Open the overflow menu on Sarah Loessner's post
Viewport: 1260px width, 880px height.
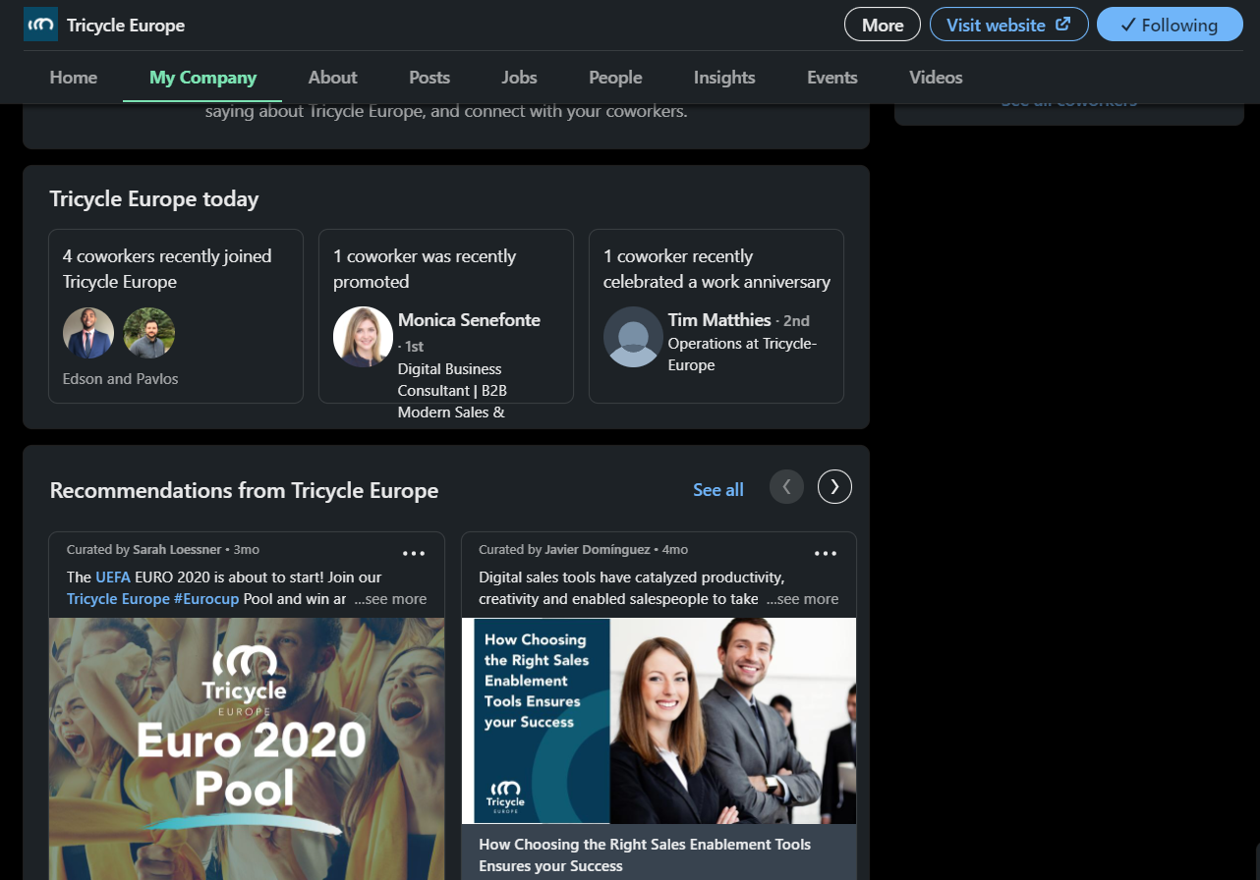pyautogui.click(x=414, y=553)
